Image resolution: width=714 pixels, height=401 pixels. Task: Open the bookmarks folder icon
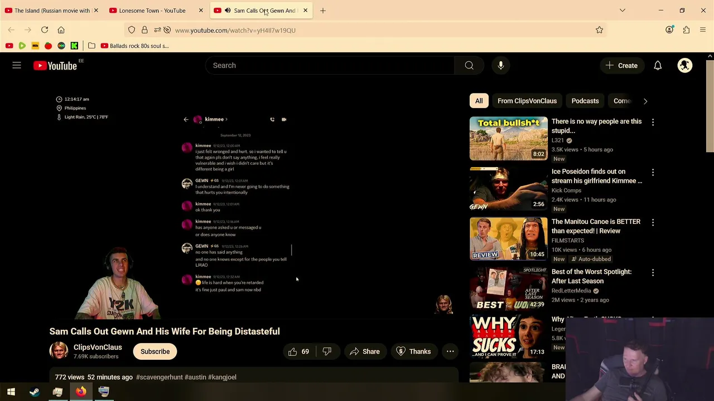91,46
